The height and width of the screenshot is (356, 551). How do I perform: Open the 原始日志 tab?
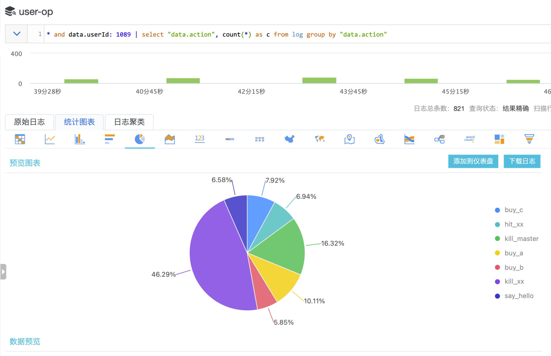click(x=29, y=122)
